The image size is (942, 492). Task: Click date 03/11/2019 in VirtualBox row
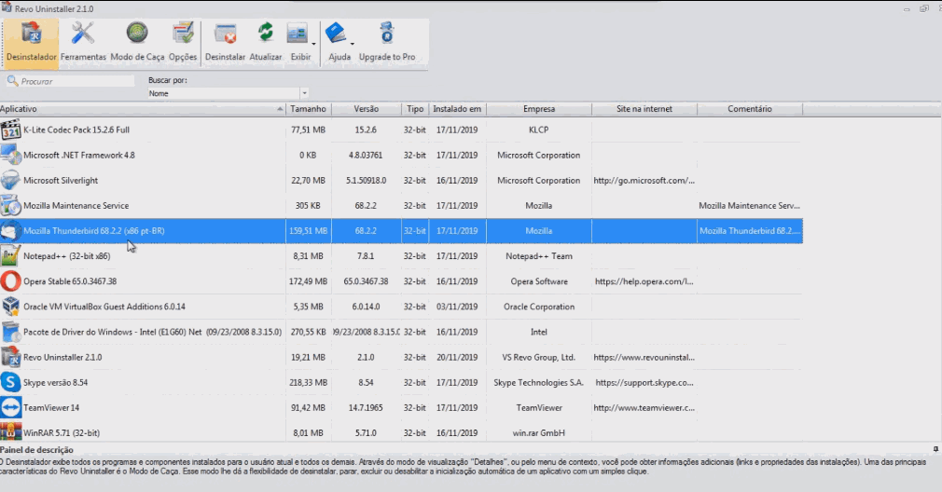(x=457, y=306)
